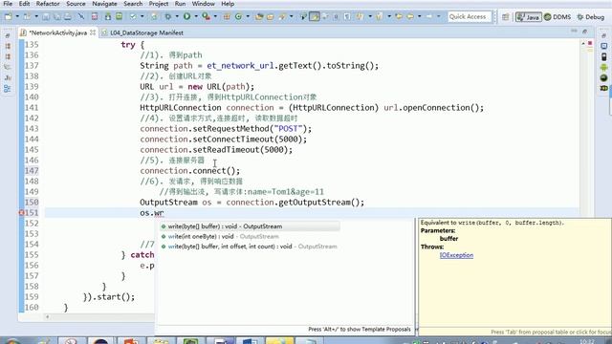Viewport: 612px width, 344px height.
Task: Expand the New Java Class dropdown arrow
Action: [248, 17]
